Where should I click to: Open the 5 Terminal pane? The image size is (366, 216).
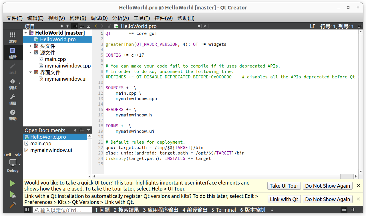coord(224,210)
